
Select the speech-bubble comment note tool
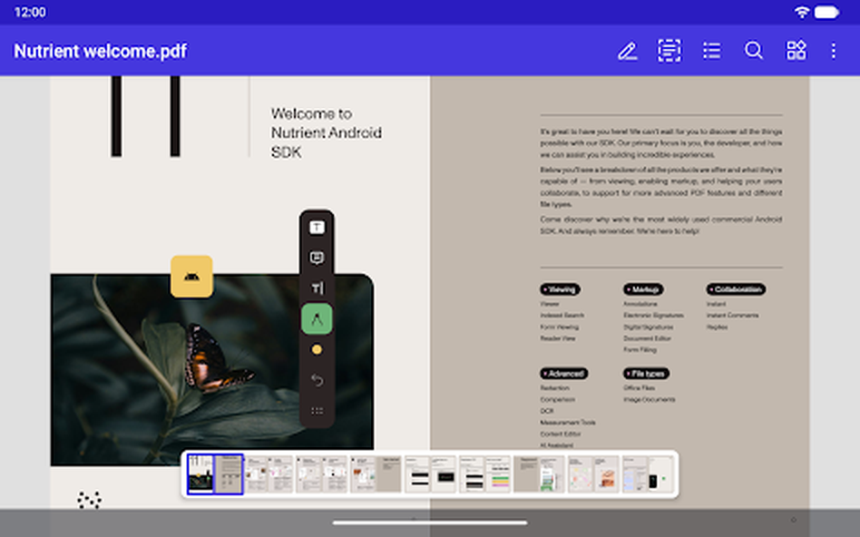[x=317, y=258]
